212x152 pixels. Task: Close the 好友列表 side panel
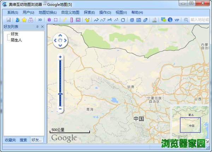click(42, 27)
